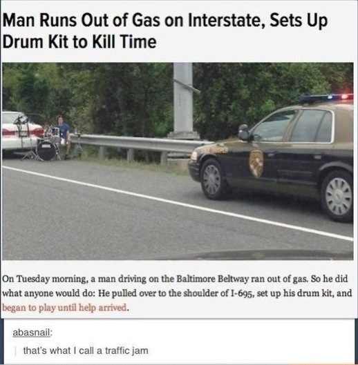Click the police car's side mirror
The height and width of the screenshot is (365, 358).
point(244,132)
